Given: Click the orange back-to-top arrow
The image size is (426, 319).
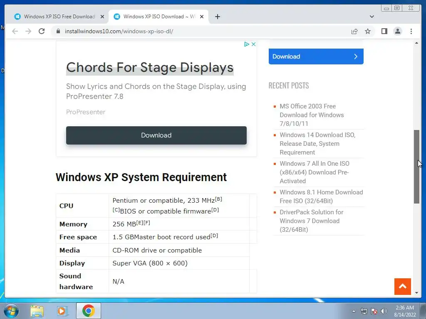Looking at the screenshot, I should pos(402,287).
